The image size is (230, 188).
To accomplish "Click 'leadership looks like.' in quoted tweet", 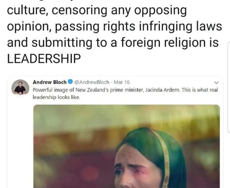I will [56, 97].
